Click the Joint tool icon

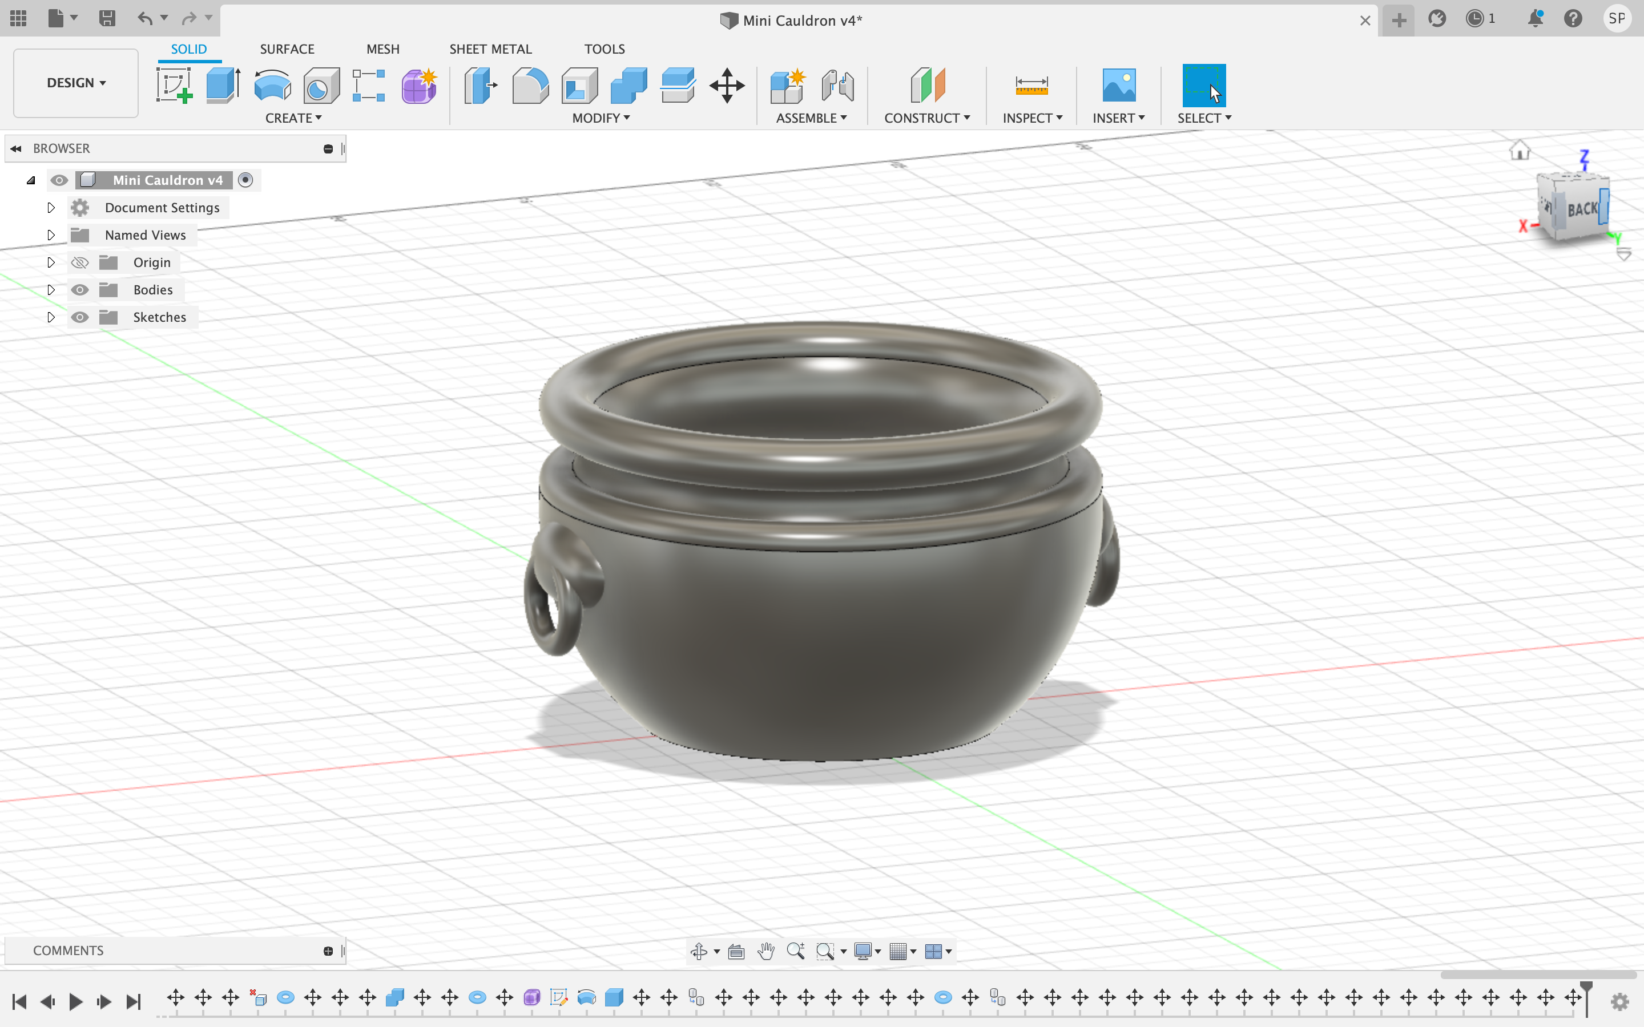tap(837, 86)
